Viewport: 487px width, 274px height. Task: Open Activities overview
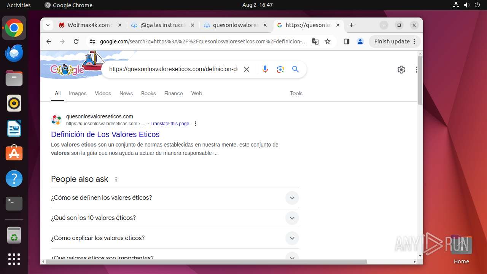(19, 5)
